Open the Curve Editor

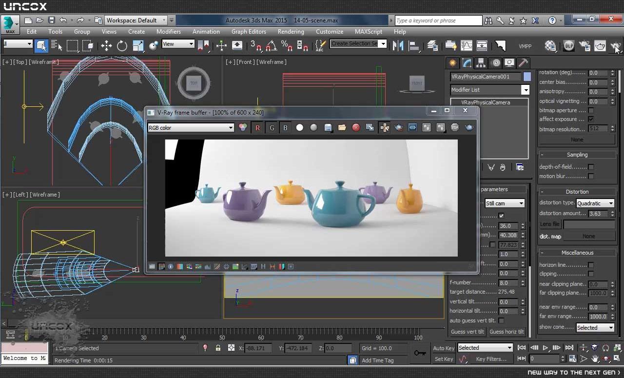[467, 46]
